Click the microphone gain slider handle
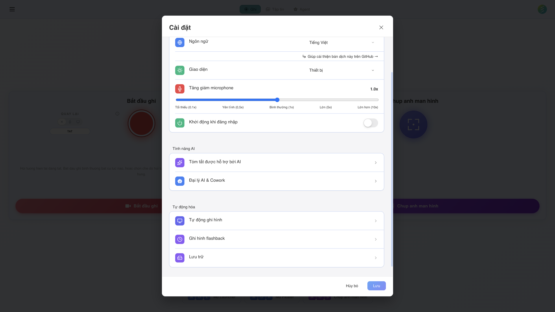This screenshot has height=312, width=555. click(277, 100)
